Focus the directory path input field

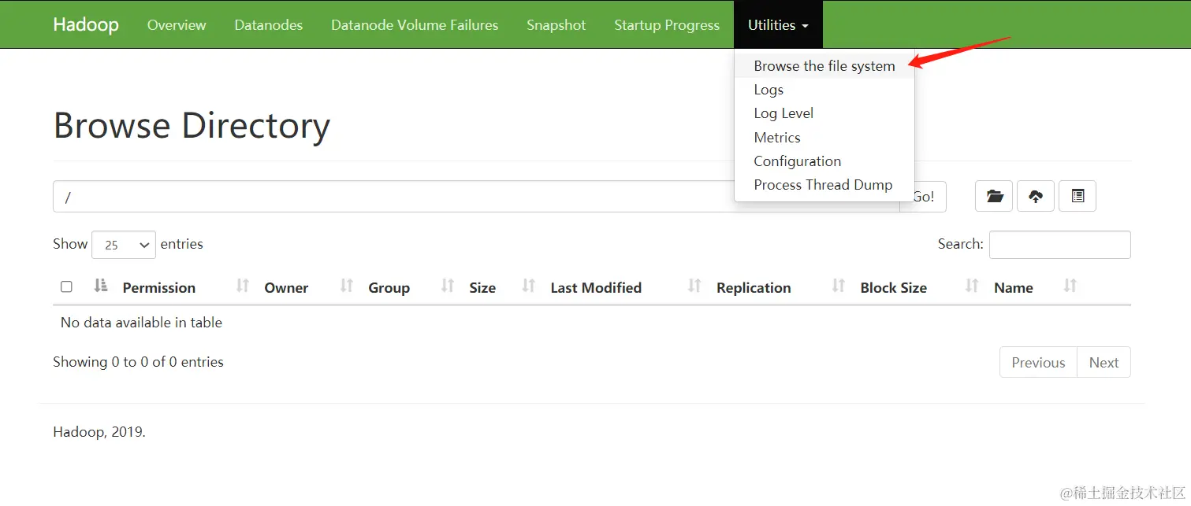click(476, 196)
